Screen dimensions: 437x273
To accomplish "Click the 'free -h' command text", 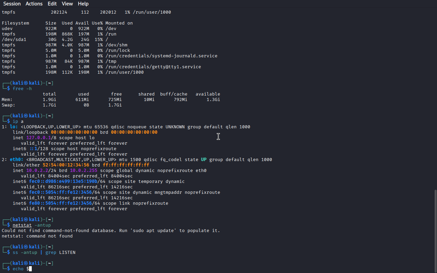I will pyautogui.click(x=22, y=89).
